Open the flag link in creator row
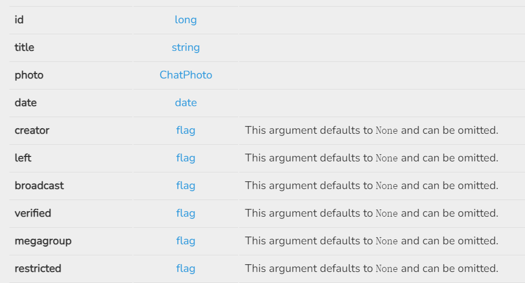Viewport: 525px width, 283px height. pos(186,130)
